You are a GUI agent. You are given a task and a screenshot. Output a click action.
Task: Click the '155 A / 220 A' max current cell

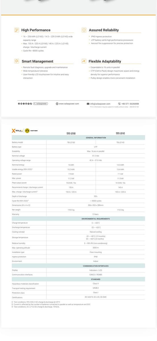71,192
